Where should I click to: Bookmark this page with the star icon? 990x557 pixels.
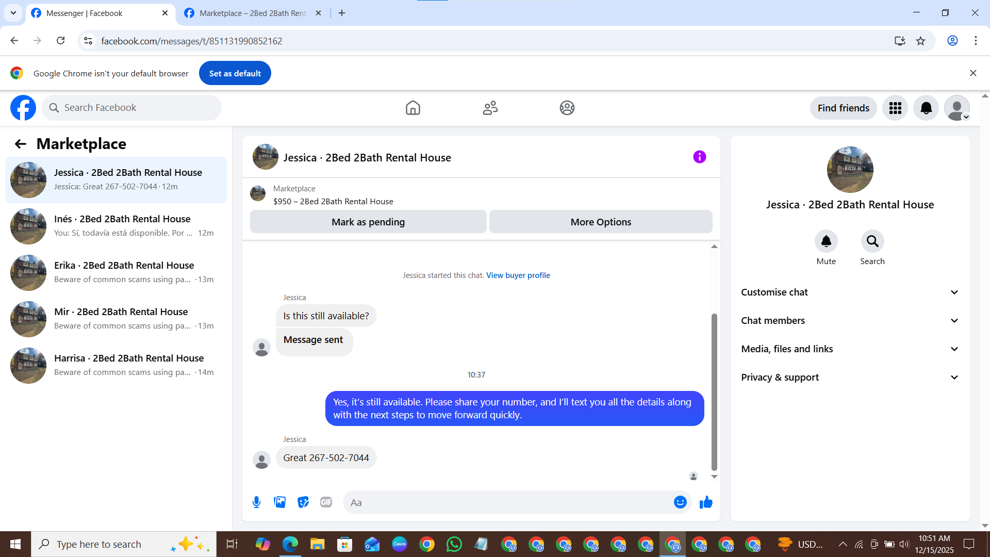pos(921,41)
